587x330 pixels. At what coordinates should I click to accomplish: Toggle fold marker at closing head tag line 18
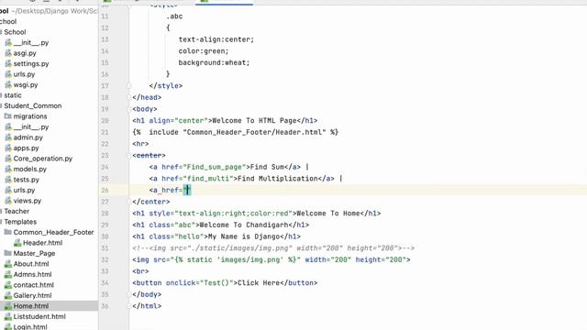[129, 97]
